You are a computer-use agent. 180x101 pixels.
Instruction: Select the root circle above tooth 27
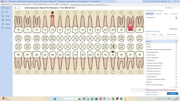[130, 13]
